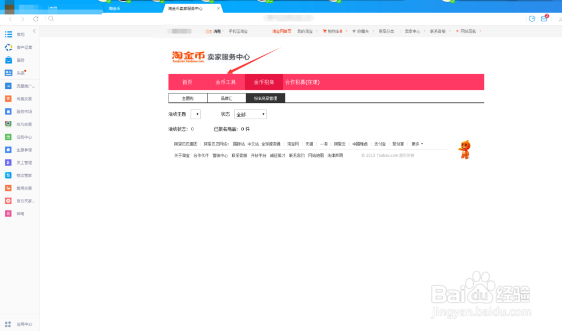Open 客户运营 in the sidebar
Screen dimensions: 562x331
pyautogui.click(x=19, y=47)
